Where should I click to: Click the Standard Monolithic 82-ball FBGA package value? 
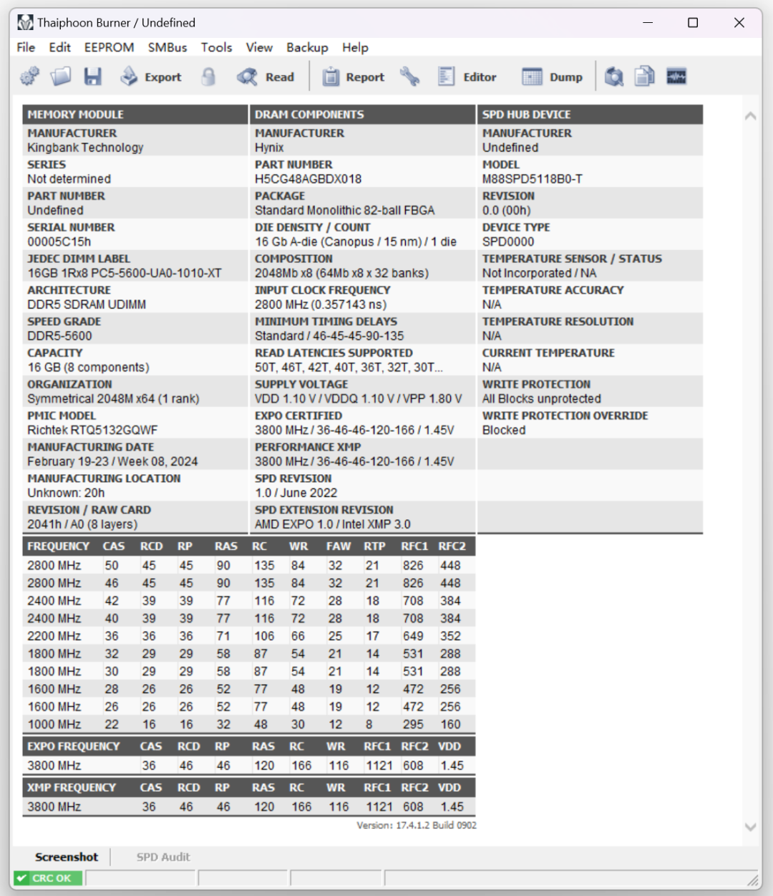point(345,211)
